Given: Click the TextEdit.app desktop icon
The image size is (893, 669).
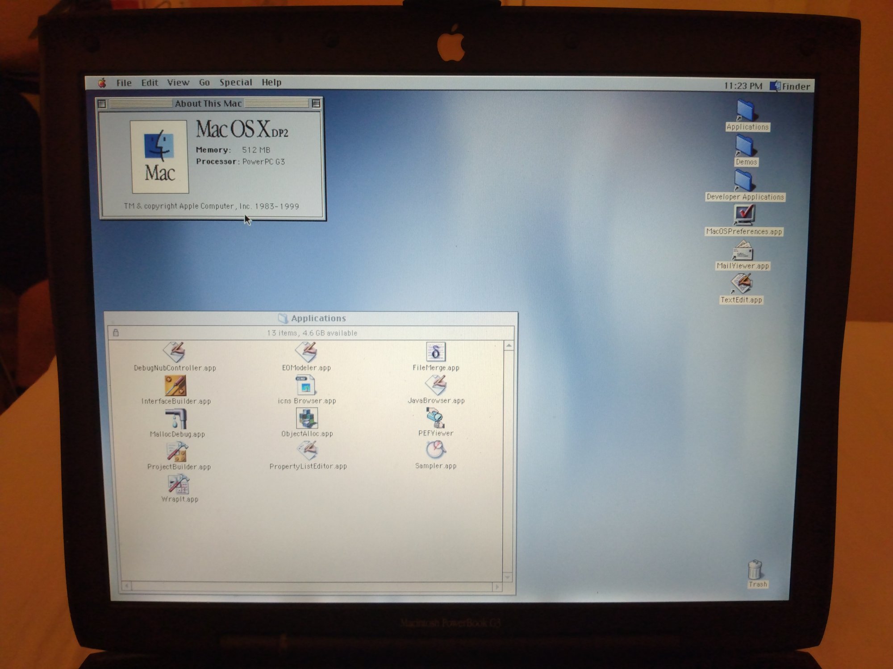Looking at the screenshot, I should [x=742, y=284].
